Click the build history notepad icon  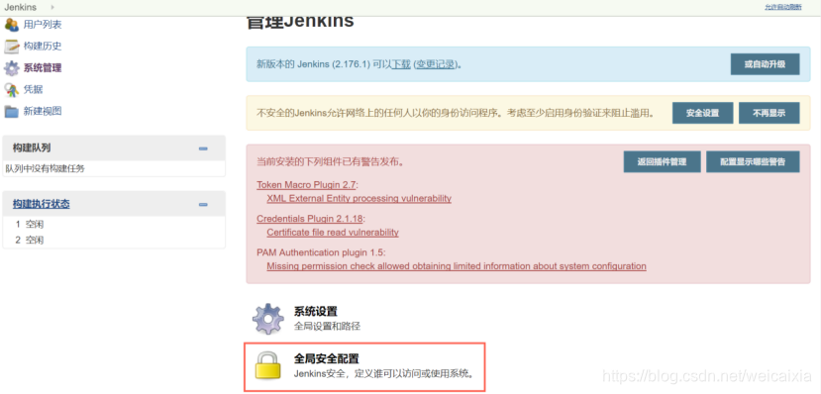pyautogui.click(x=12, y=47)
